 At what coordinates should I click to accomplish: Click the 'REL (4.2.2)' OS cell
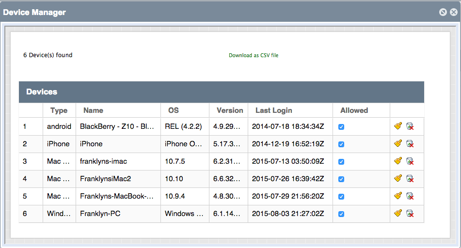185,126
